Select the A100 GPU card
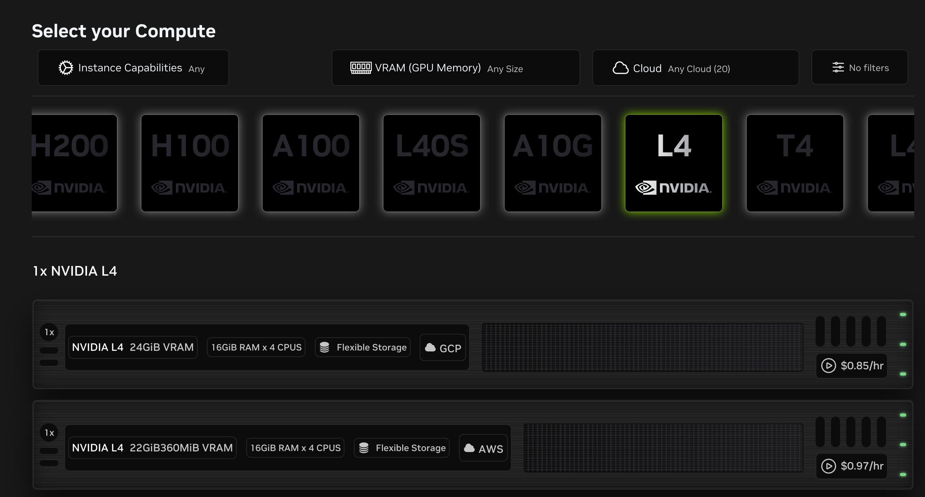 [x=311, y=163]
